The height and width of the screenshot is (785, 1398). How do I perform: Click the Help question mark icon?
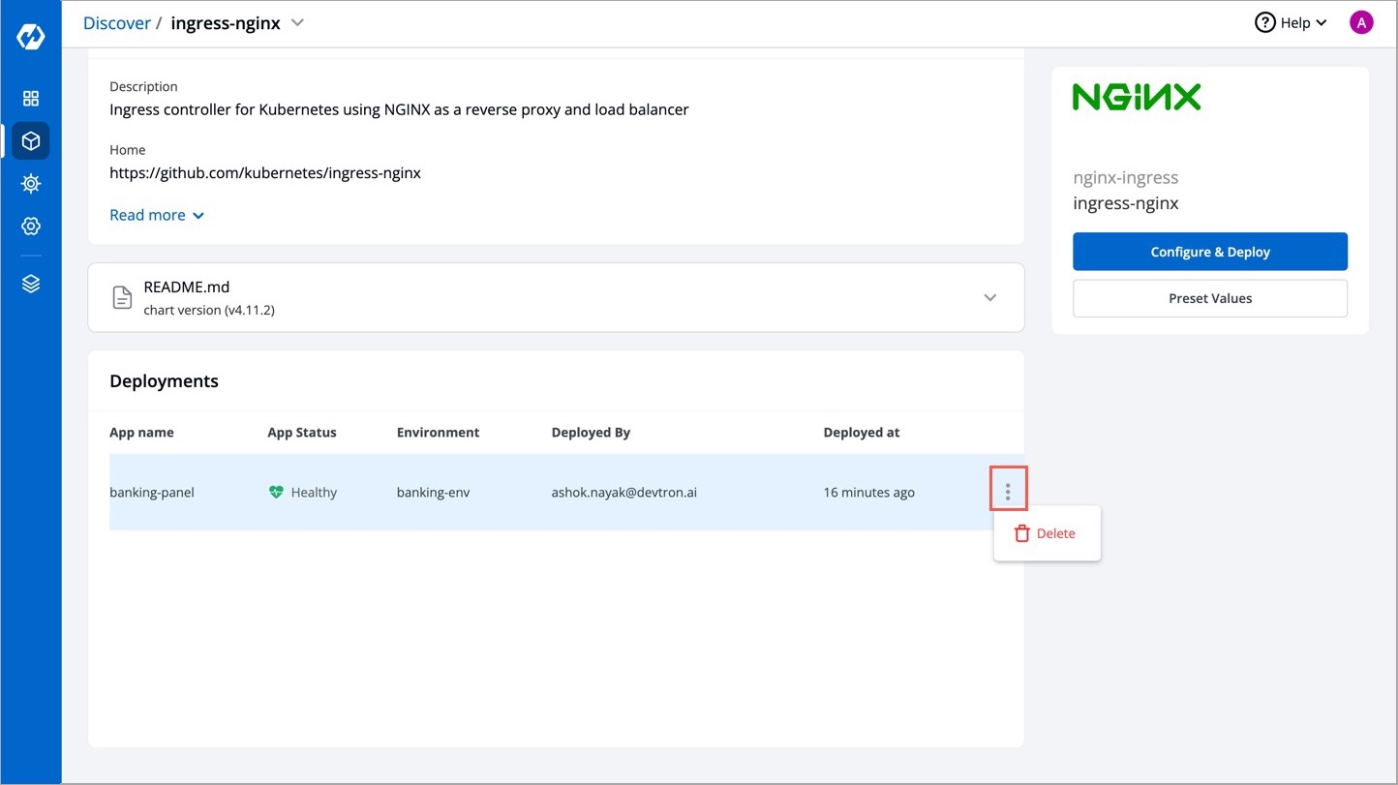(1264, 22)
